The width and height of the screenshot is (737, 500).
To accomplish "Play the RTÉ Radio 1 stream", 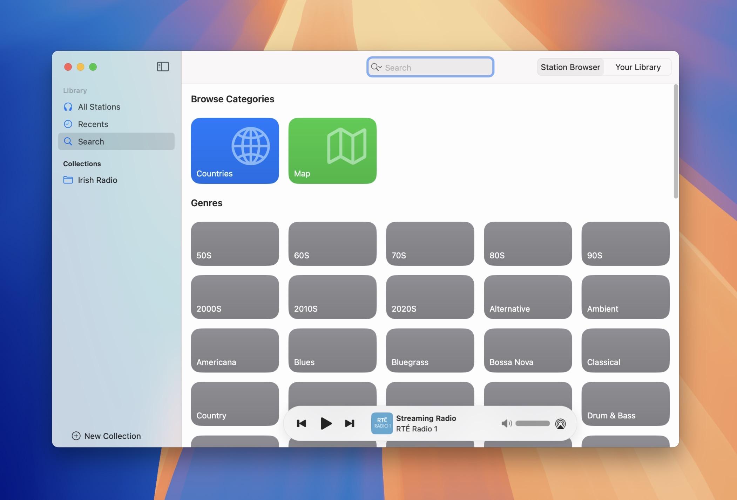I will click(x=326, y=423).
